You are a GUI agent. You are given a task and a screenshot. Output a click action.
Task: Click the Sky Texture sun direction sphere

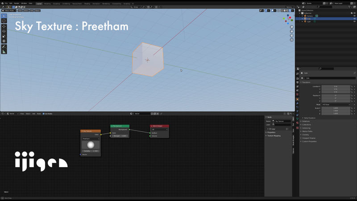coord(91,145)
